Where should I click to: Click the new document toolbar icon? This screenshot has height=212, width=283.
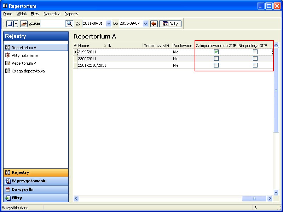click(x=10, y=24)
